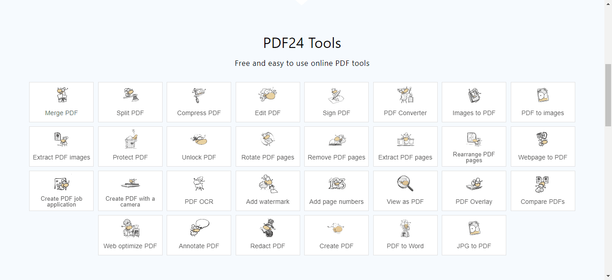Select the Create PDF with a camera icon

[130, 183]
